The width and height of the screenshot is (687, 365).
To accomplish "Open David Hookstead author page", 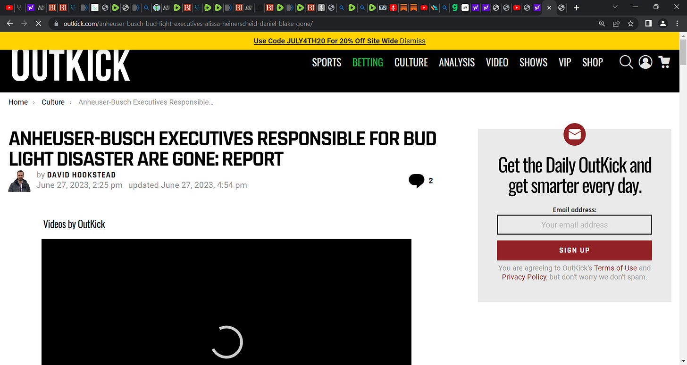I will point(81,175).
